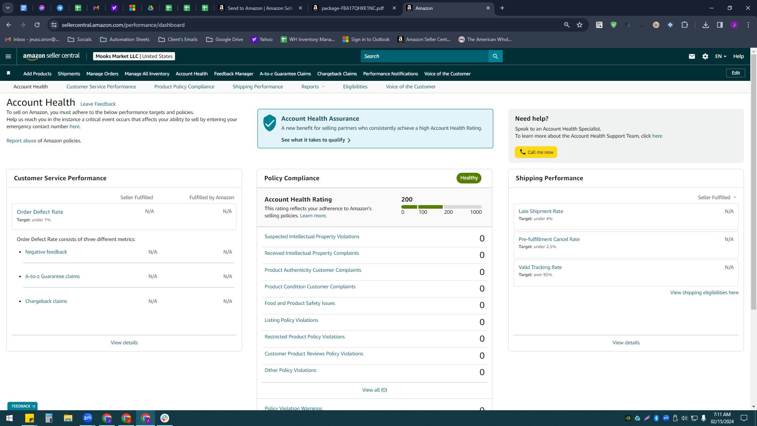Open the Help link in header
The image size is (757, 426).
click(738, 56)
